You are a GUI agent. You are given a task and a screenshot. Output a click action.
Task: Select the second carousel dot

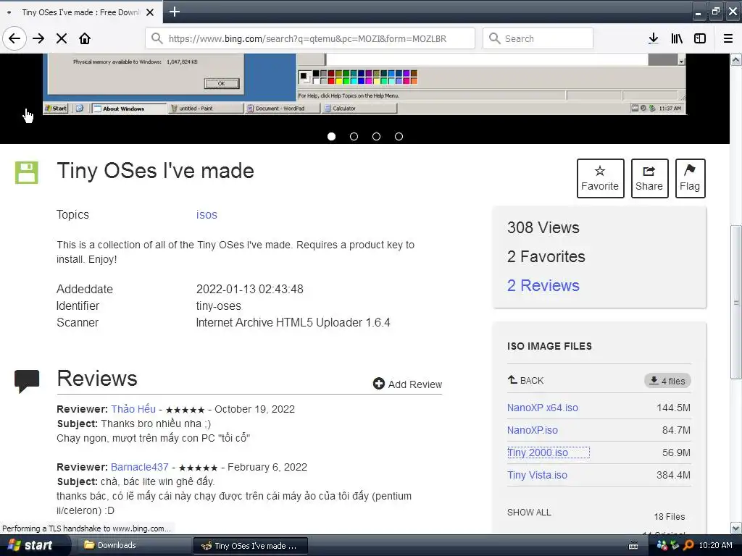pos(354,136)
